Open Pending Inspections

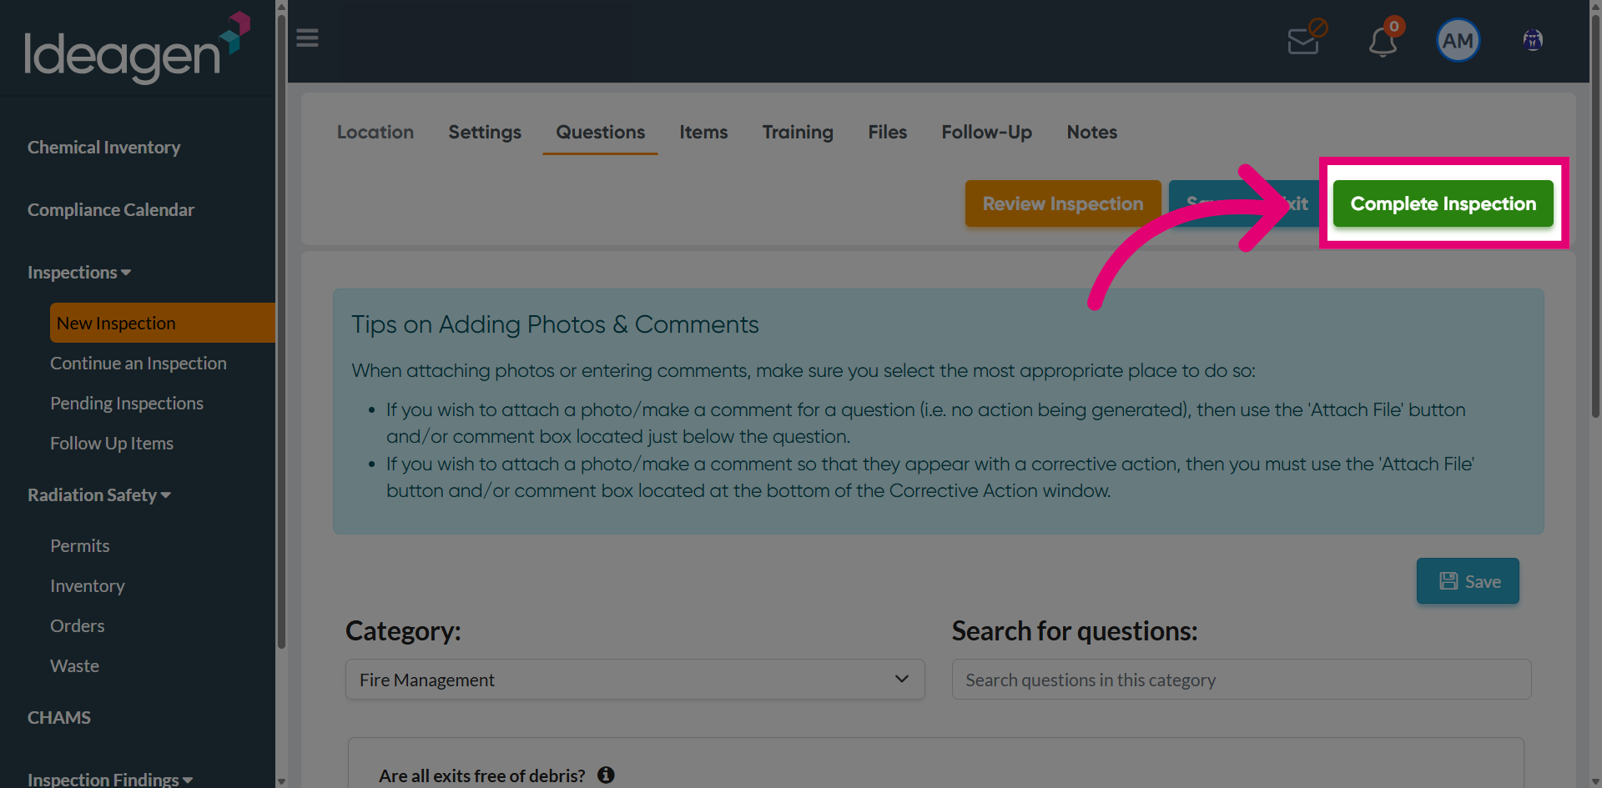tap(127, 404)
